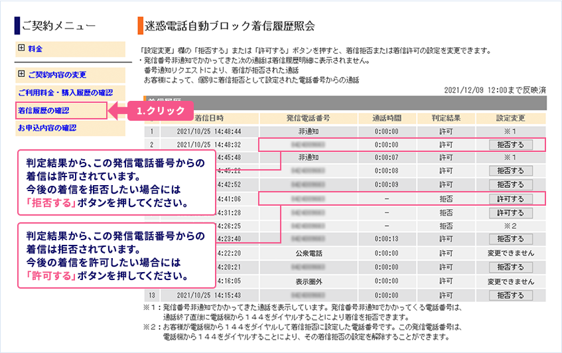This screenshot has height=353, width=562.
Task: Click the 設定変更 column header
Action: 510,118
